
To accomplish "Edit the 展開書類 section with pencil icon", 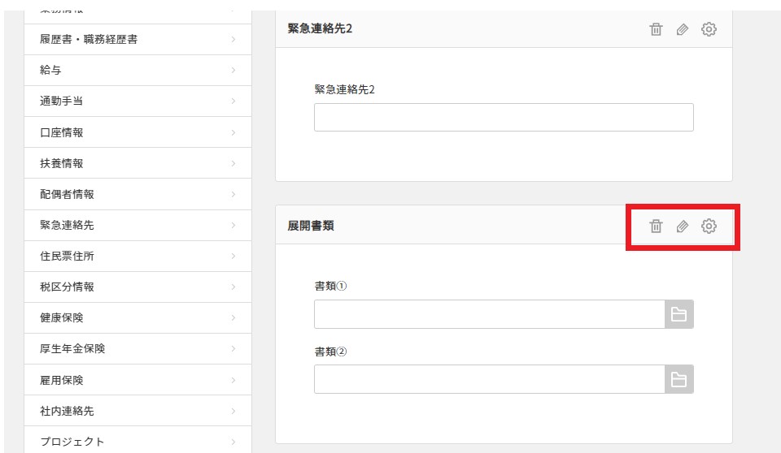I will click(x=682, y=226).
